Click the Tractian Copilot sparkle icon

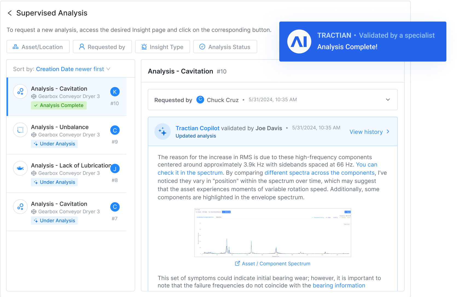coord(162,132)
